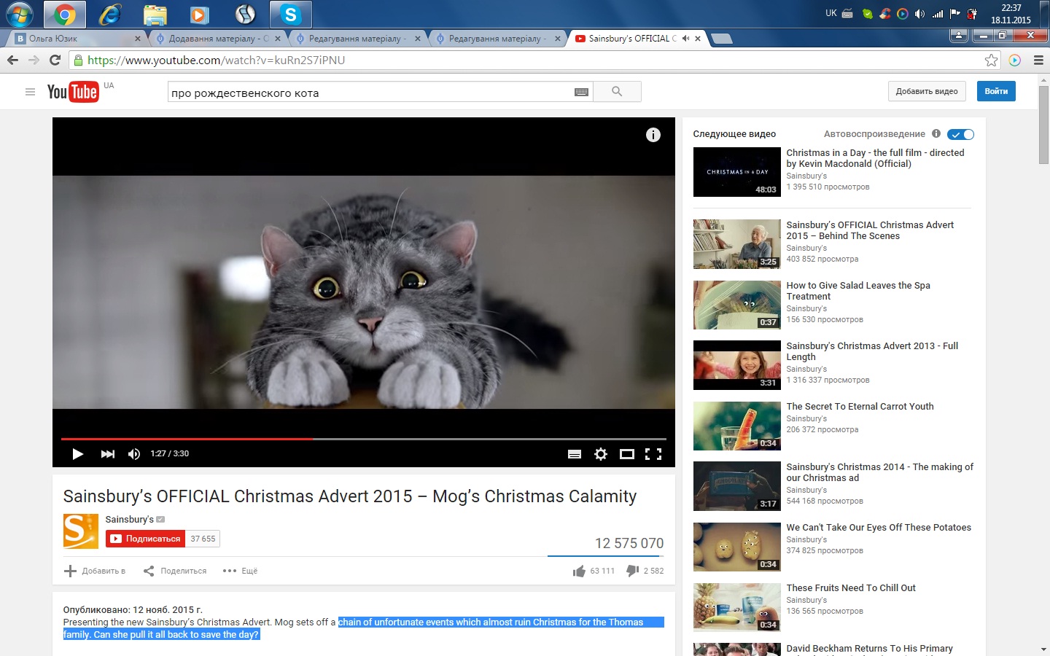Toggle the autoplay switch

[x=960, y=134]
